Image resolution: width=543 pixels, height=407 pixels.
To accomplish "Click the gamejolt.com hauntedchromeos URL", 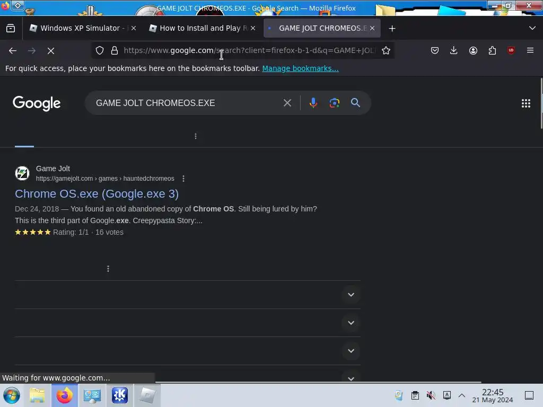I will (105, 179).
